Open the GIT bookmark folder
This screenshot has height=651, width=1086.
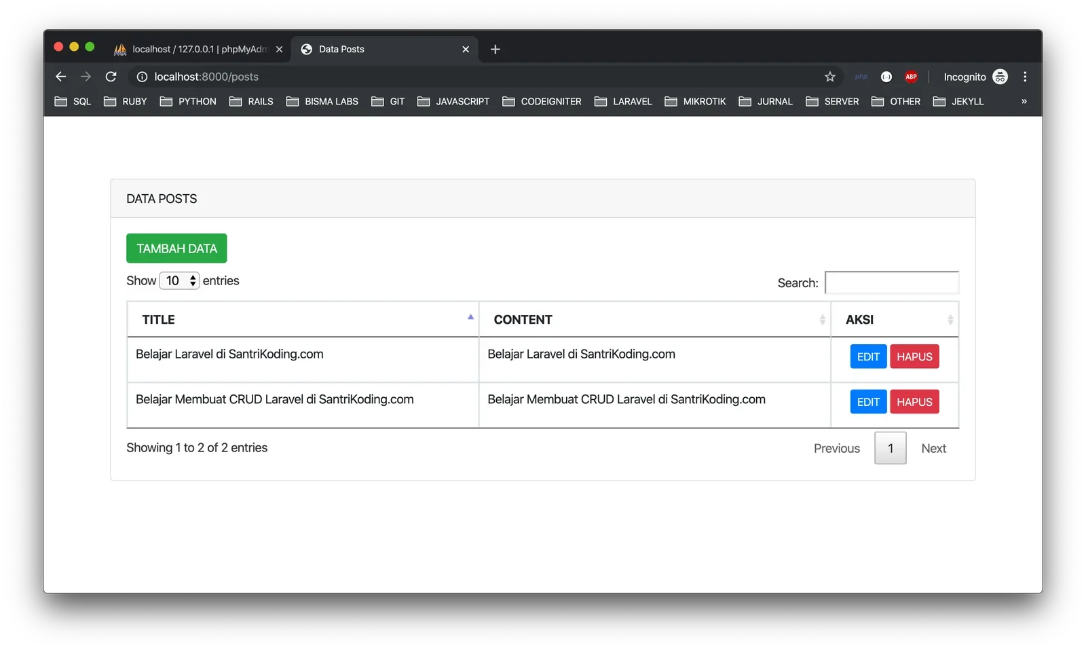point(388,101)
